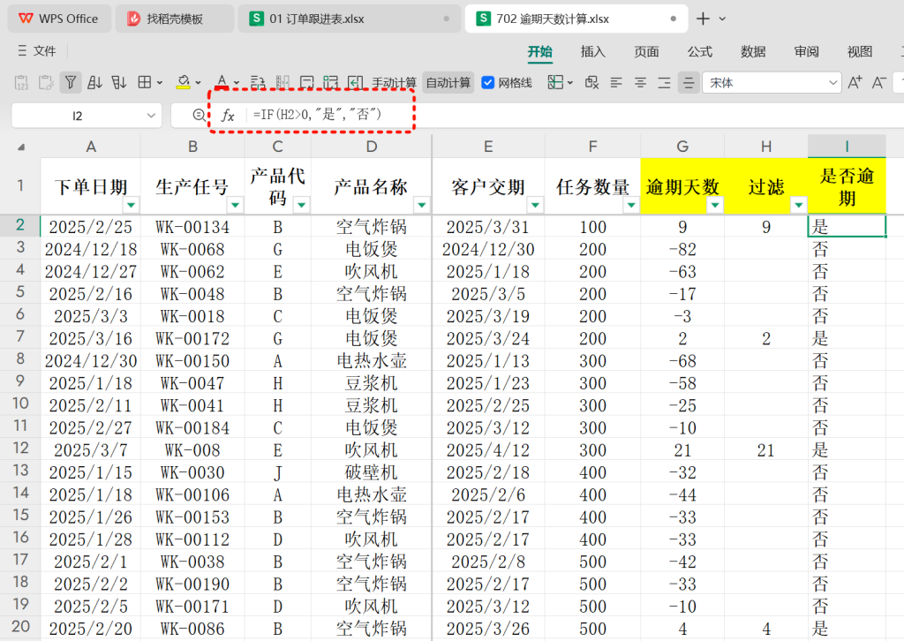Switch to the 视图 ribbon tab

[x=860, y=52]
